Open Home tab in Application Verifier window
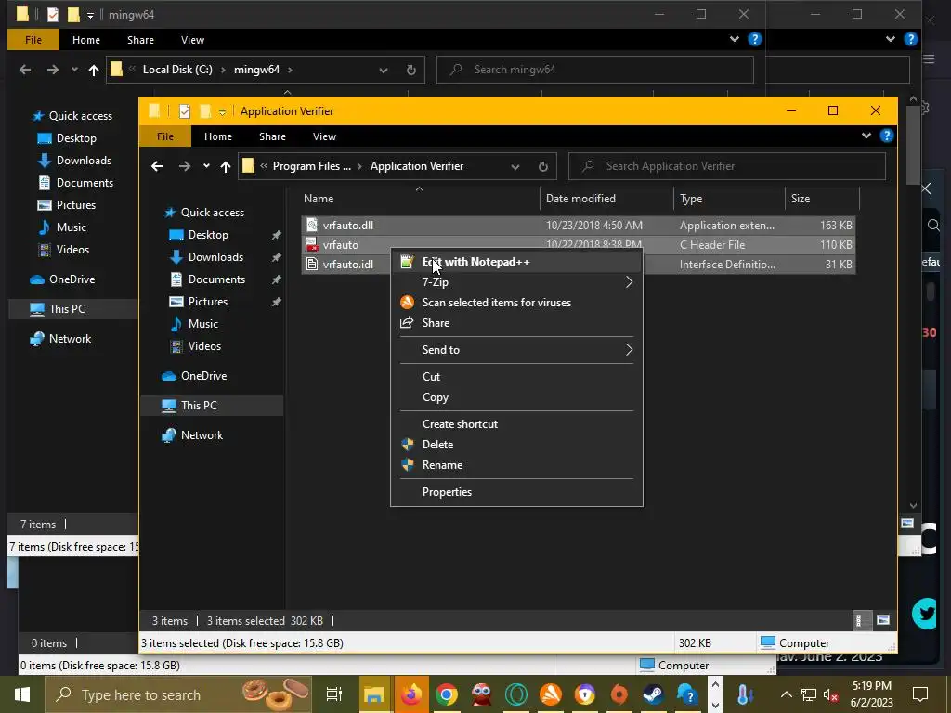Screen dimensions: 951x713 (217, 136)
